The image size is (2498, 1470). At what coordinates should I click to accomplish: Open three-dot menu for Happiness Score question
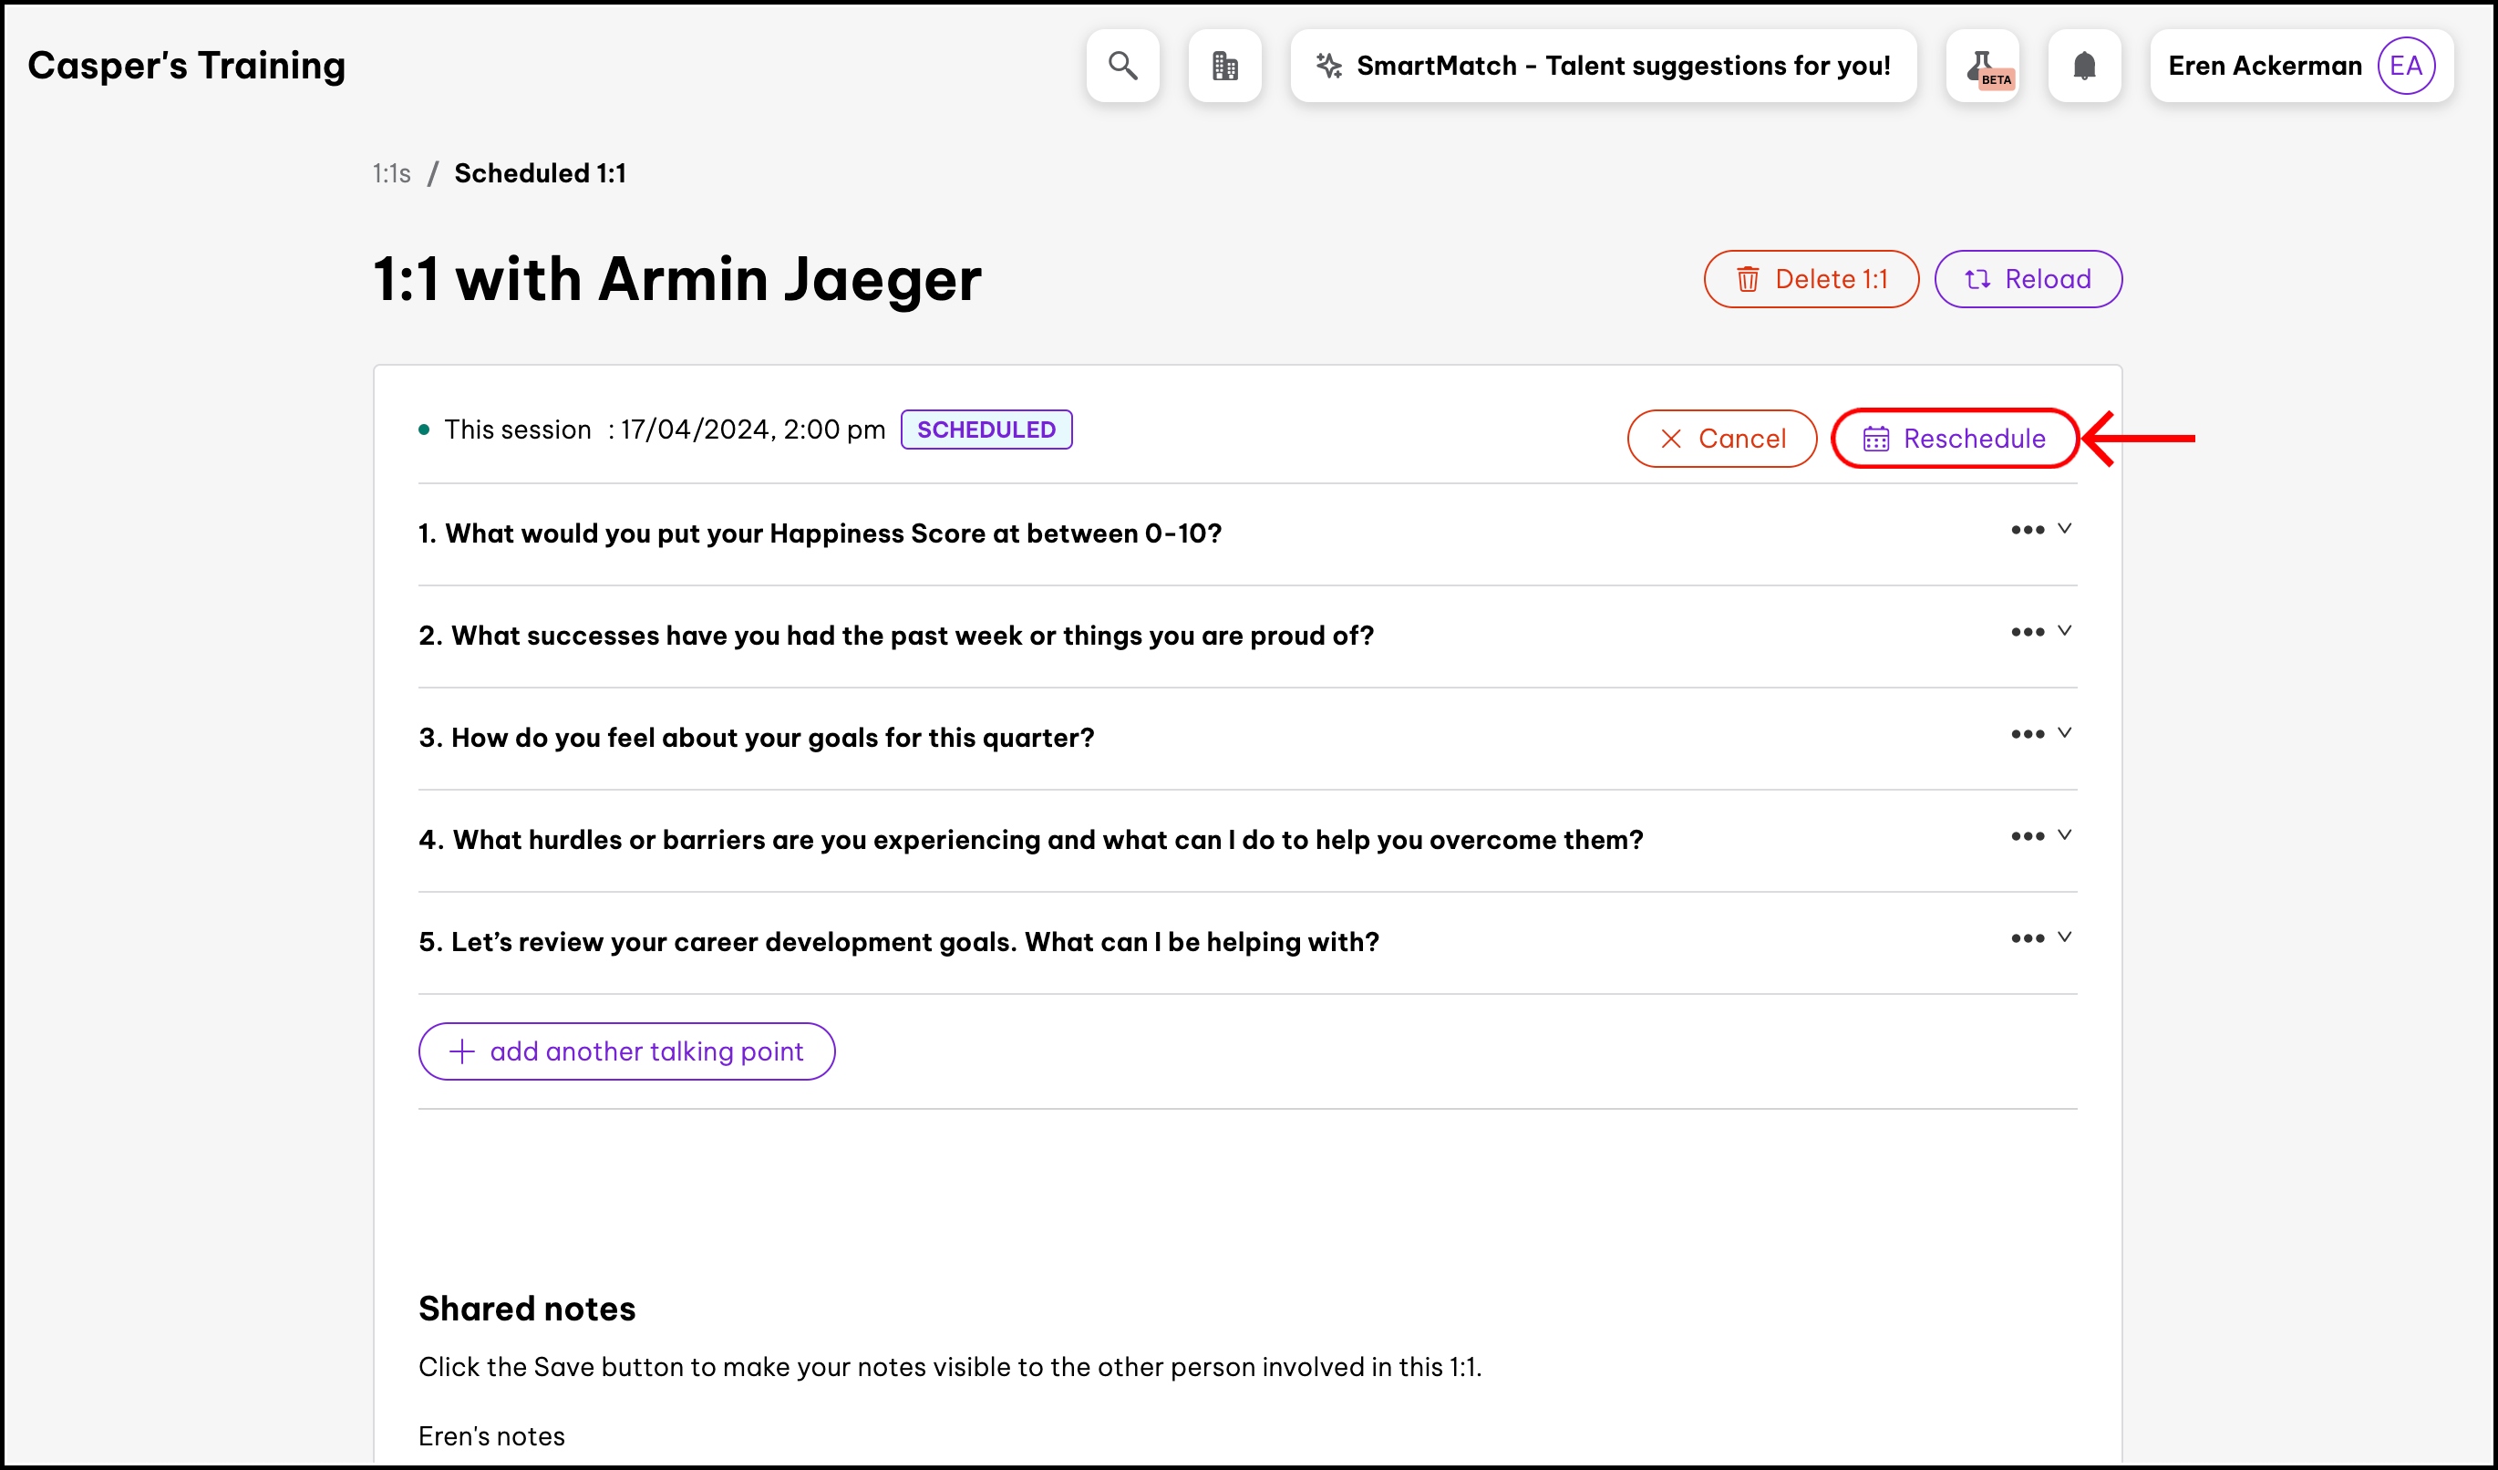click(x=2028, y=531)
